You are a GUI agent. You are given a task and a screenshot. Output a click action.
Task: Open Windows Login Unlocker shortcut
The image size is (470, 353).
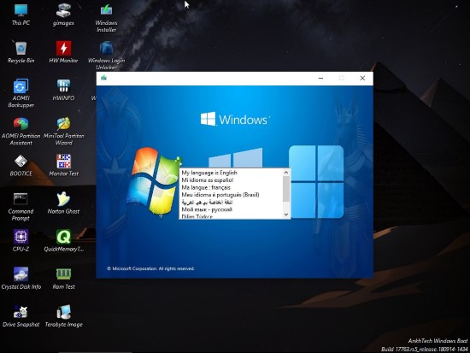tap(106, 56)
